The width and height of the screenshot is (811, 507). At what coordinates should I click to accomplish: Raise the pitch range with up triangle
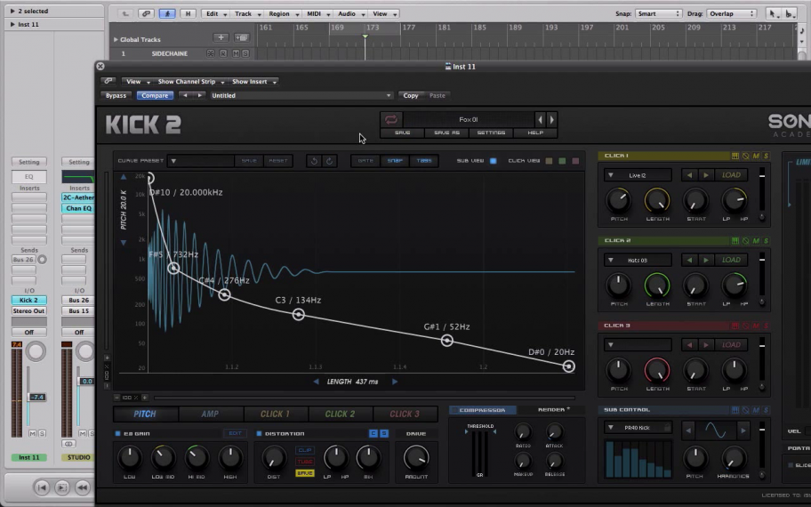(x=123, y=177)
